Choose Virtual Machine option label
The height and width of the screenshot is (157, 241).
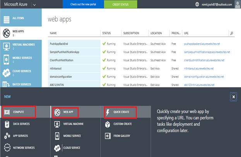tap(73, 124)
